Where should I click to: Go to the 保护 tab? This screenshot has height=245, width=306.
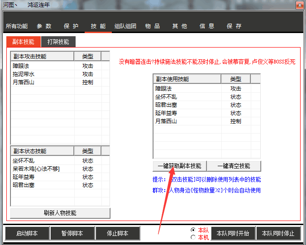[x=71, y=26]
